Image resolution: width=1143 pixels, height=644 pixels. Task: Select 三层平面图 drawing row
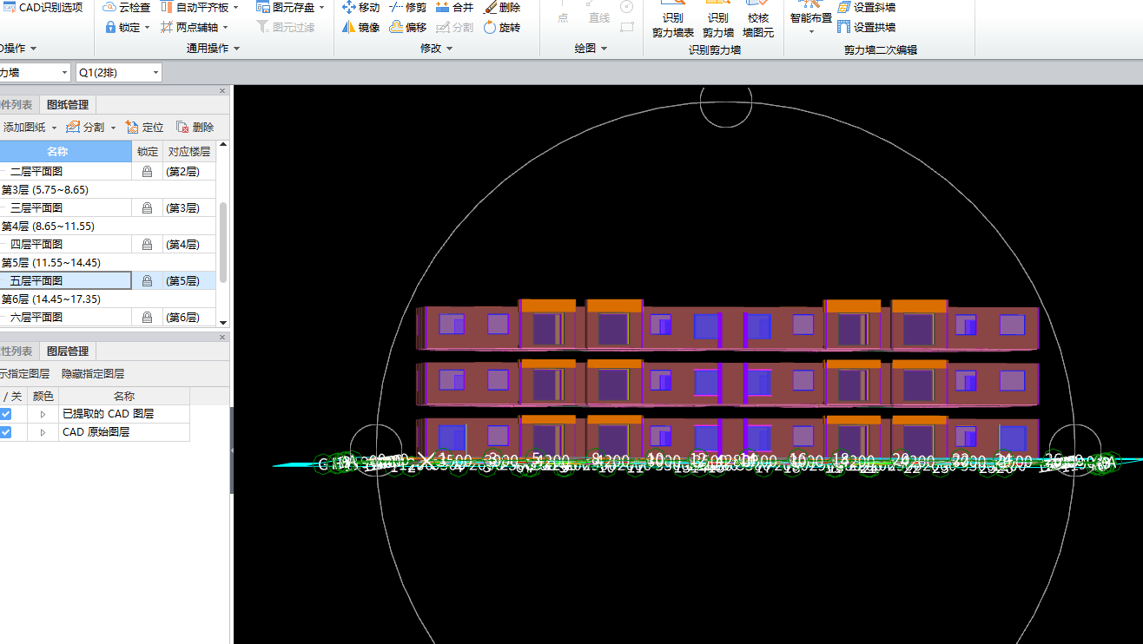click(65, 208)
